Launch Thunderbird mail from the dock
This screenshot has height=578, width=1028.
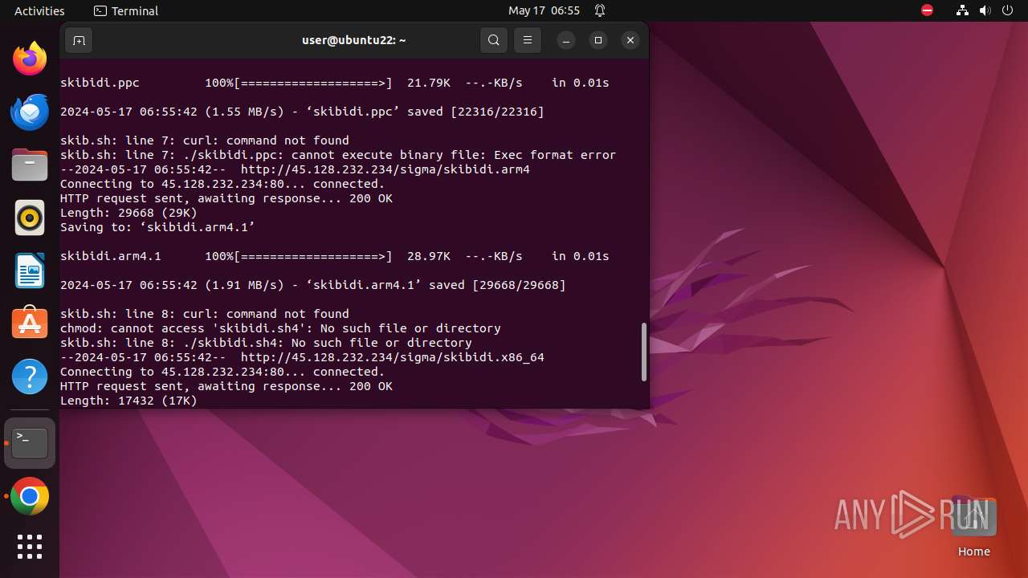point(30,112)
